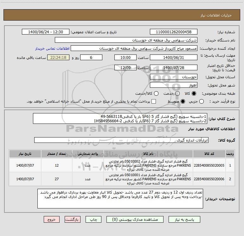The width and height of the screenshot is (244, 236).
Task: Click the buyer notes text area
Action: click(120, 199)
